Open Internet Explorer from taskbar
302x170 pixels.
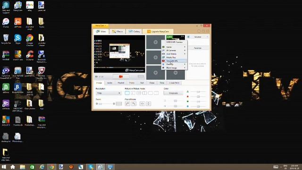point(42,167)
